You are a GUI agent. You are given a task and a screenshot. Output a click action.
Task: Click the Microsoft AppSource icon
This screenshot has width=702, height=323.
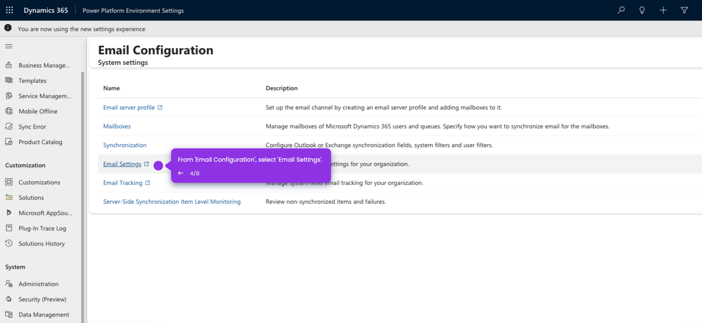9,213
